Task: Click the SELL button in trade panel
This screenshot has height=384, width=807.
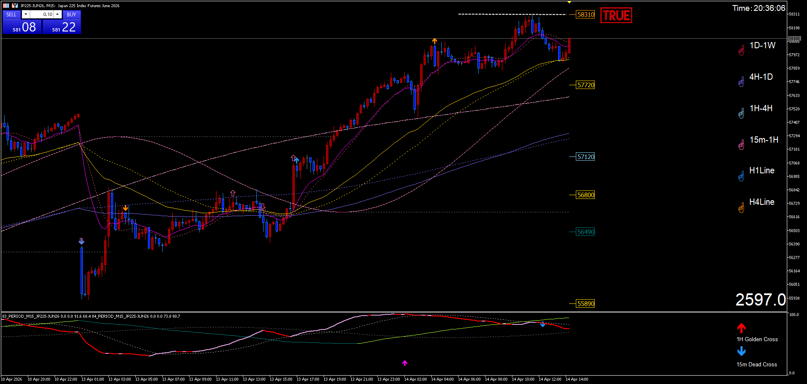Action: (x=11, y=14)
